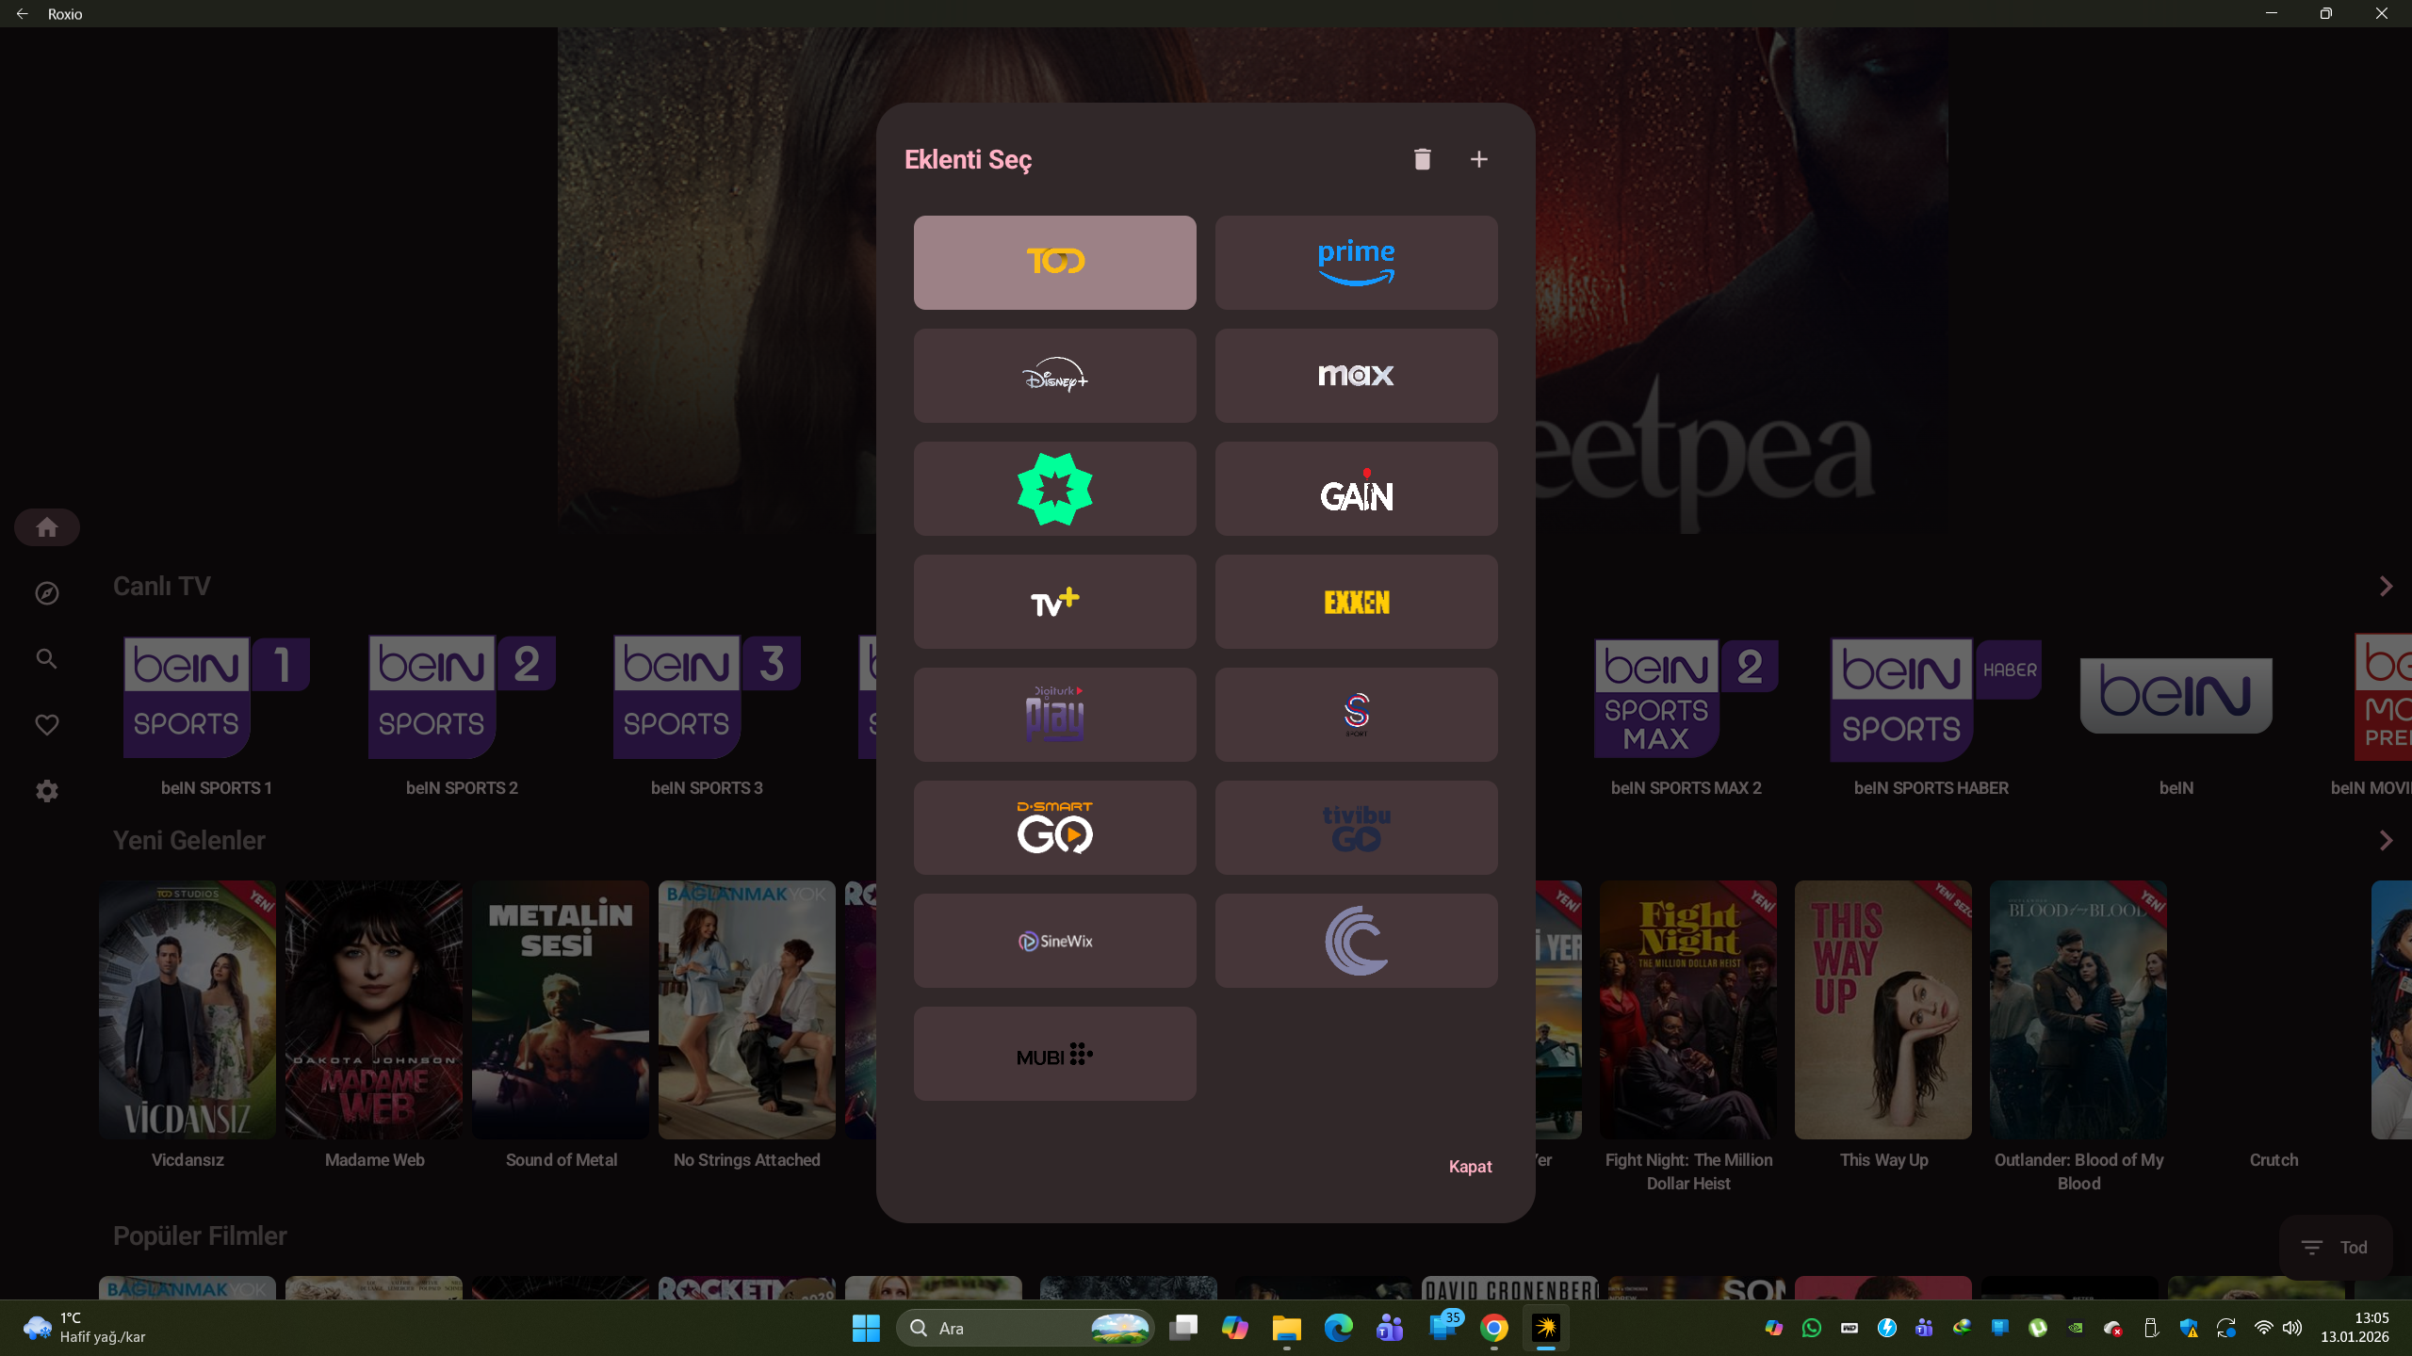Screen dimensions: 2412x1356
Task: Click the Crutch title text
Action: 2273,1160
